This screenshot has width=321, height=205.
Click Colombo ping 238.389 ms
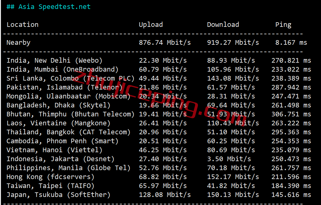[x=291, y=78]
